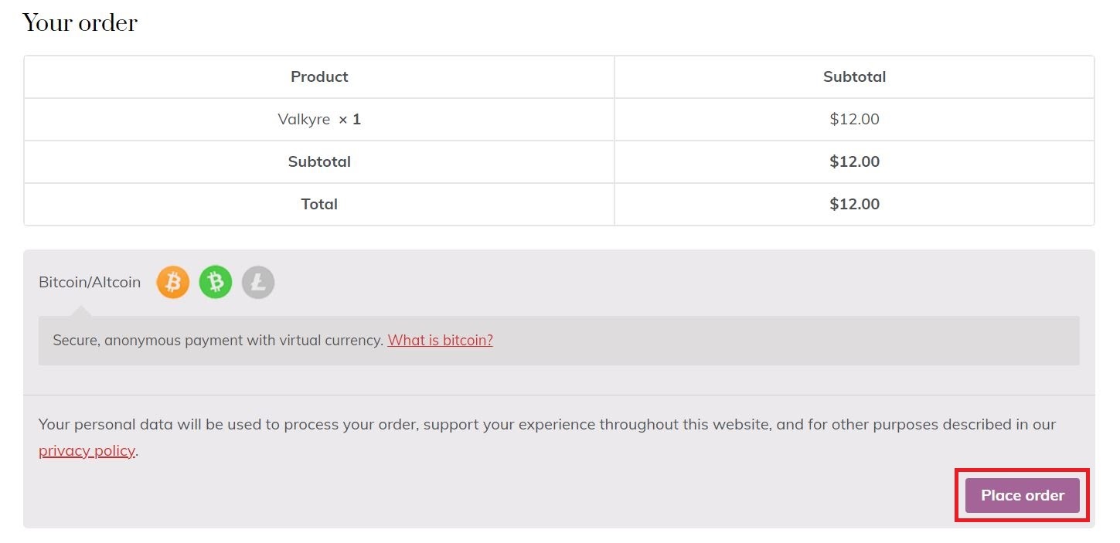
Task: Open the privacy policy link
Action: coord(87,451)
